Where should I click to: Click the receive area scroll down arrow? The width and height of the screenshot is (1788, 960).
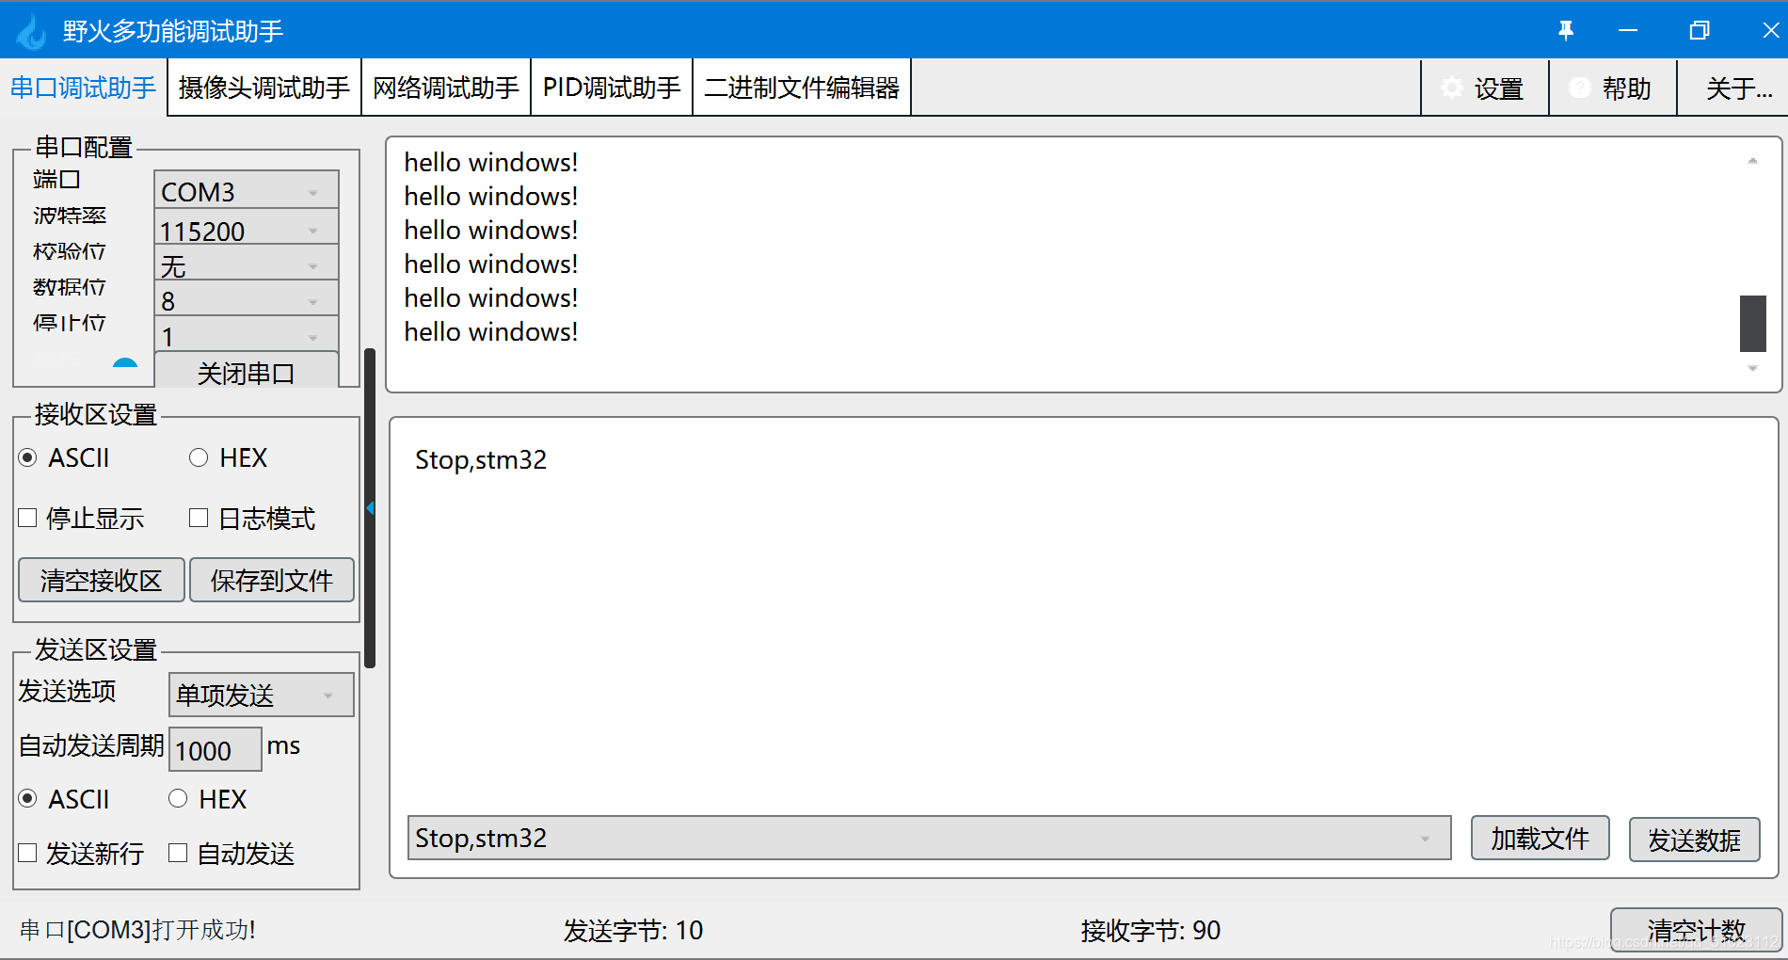pos(1752,368)
